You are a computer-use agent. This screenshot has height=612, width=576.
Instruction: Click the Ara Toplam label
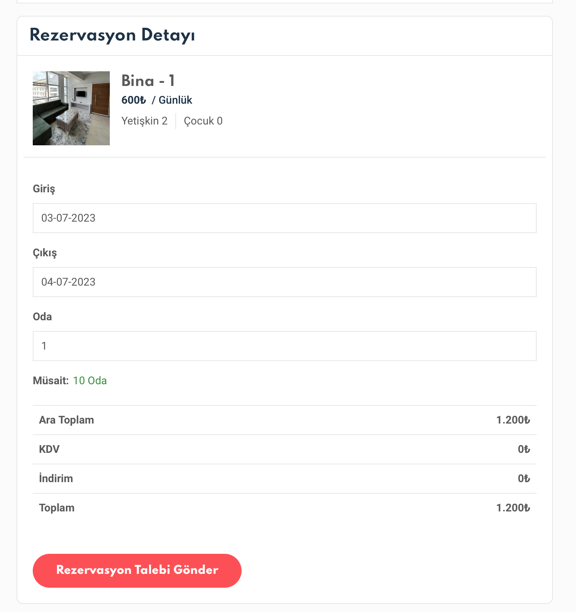67,420
